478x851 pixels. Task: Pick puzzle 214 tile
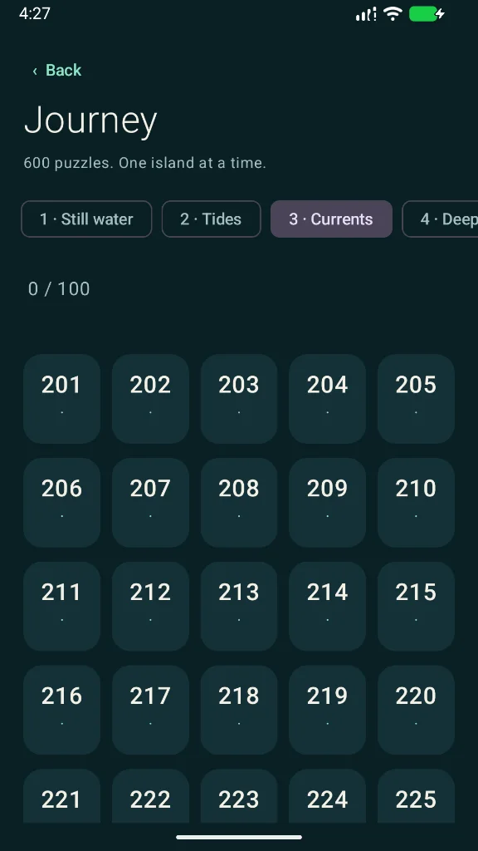(327, 606)
